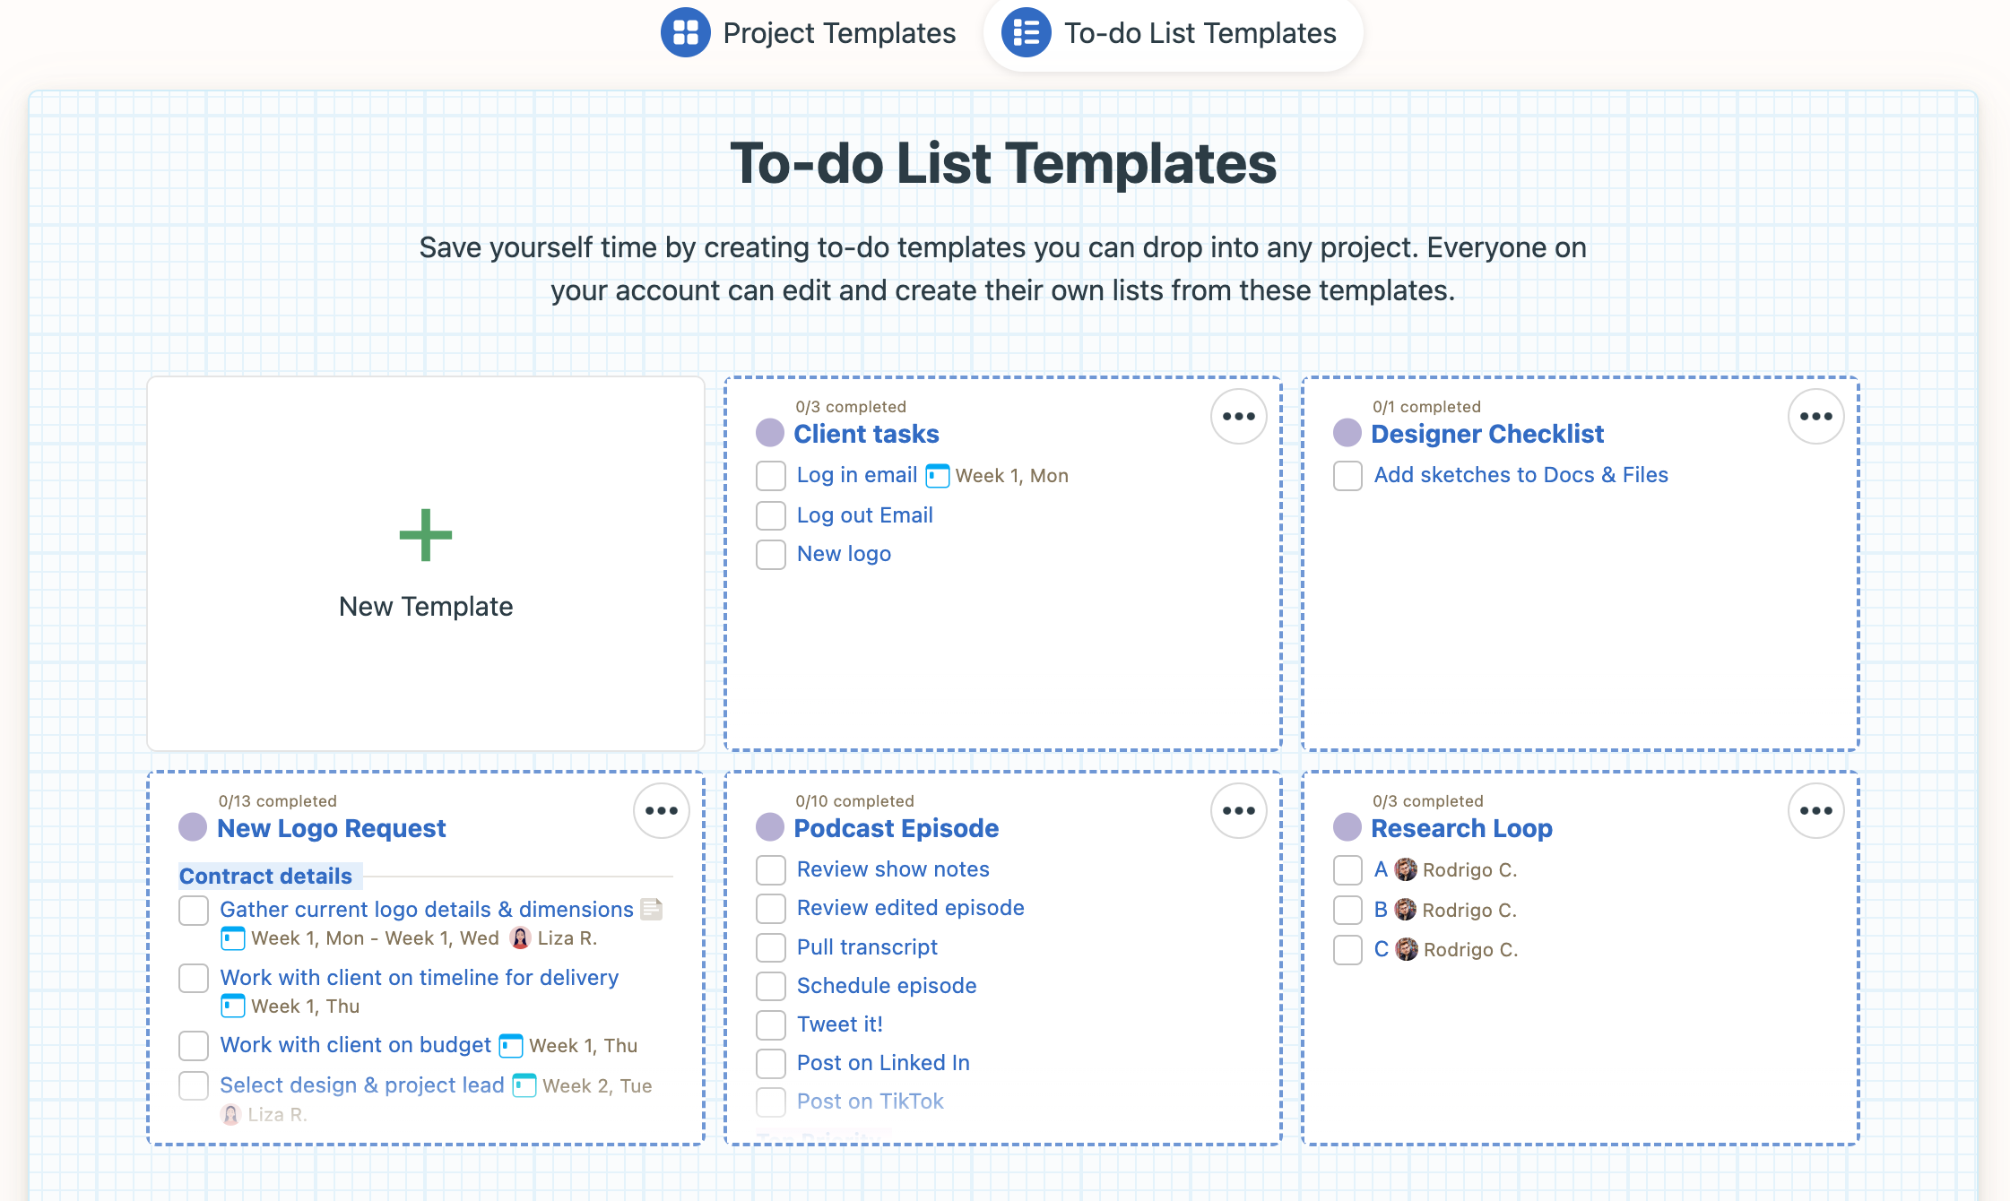Click the Project Templates grid icon

pyautogui.click(x=685, y=32)
